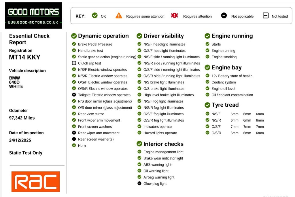Click the black Not applicable key icon
The image size is (295, 197).
[224, 16]
